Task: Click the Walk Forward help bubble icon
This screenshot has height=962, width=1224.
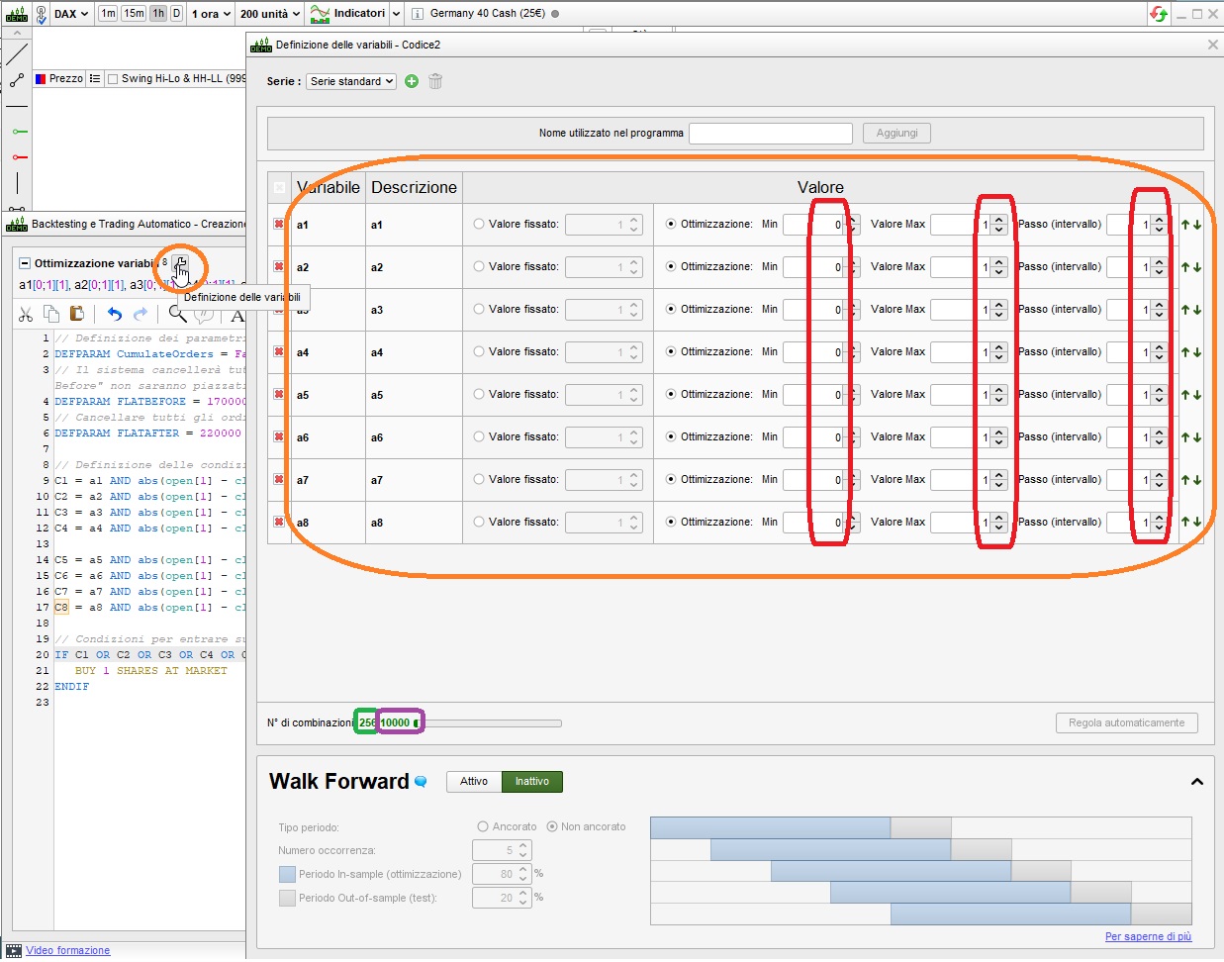Action: [x=421, y=782]
